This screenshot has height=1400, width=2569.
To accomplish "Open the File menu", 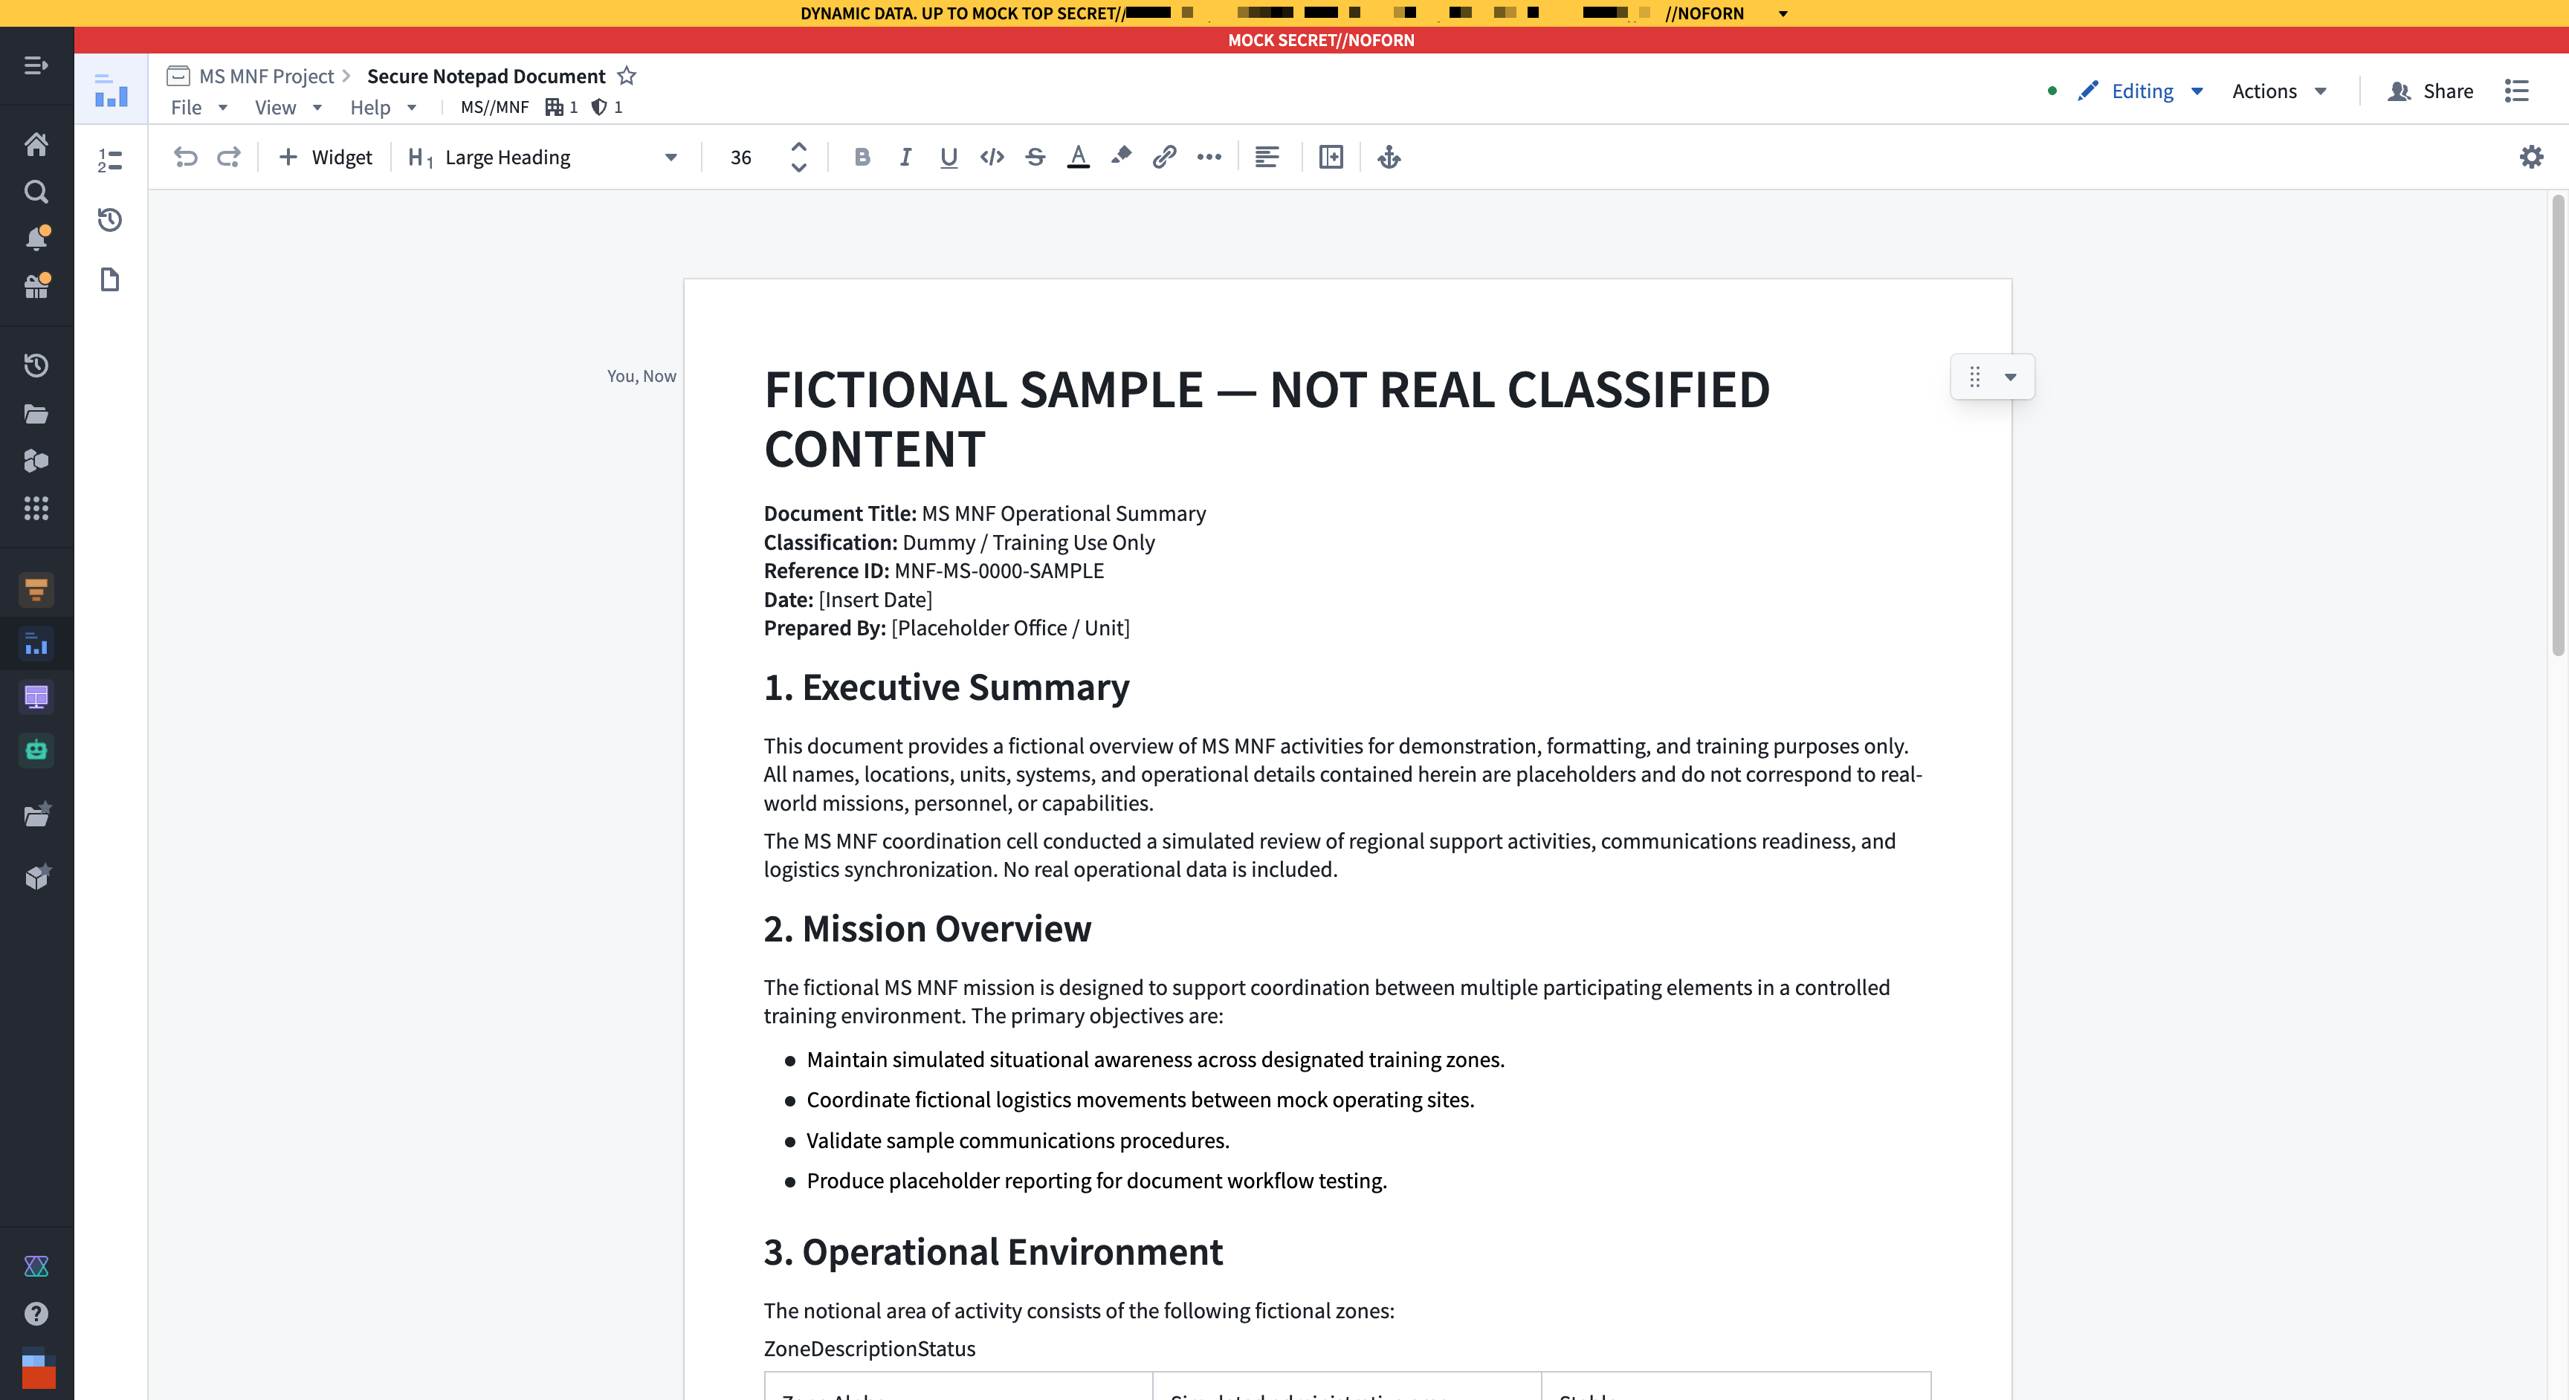I will point(198,107).
